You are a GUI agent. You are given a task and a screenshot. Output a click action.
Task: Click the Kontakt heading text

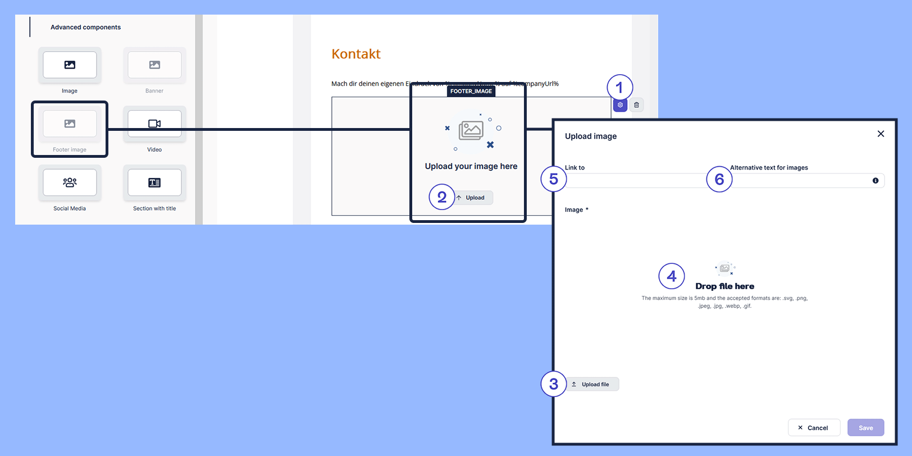(356, 54)
